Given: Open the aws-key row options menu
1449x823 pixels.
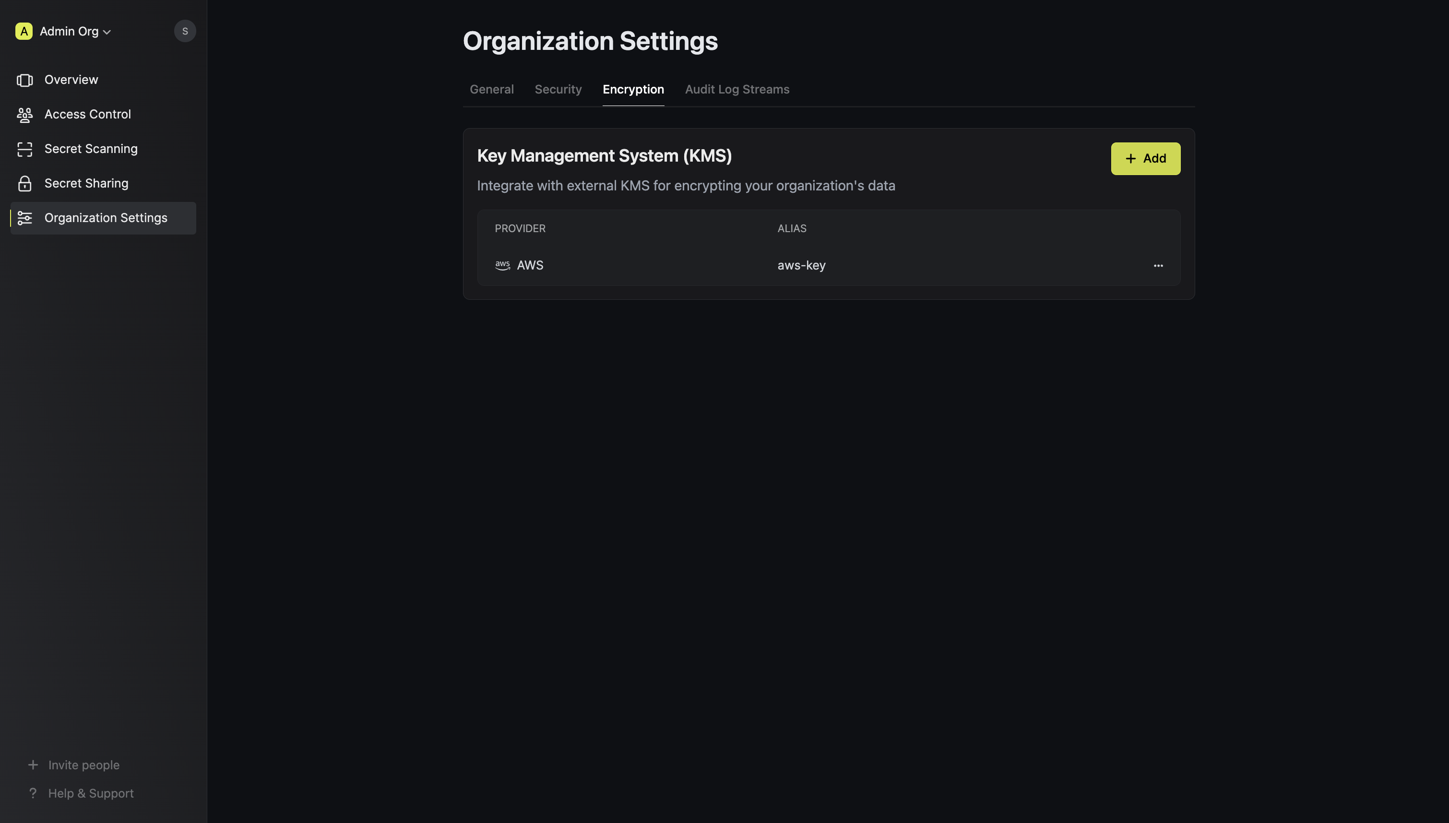Looking at the screenshot, I should coord(1158,266).
